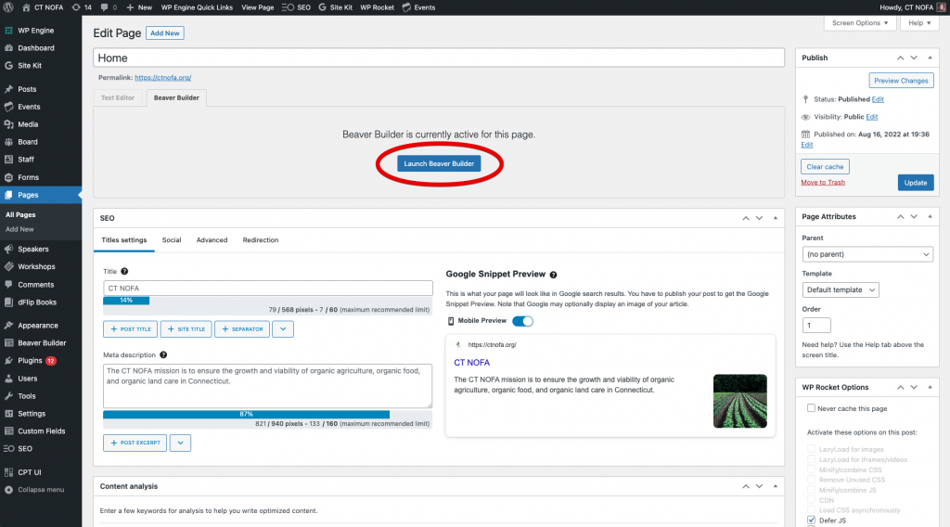The height and width of the screenshot is (527, 950).
Task: Click Google Snippet Preview help icon
Action: click(553, 275)
